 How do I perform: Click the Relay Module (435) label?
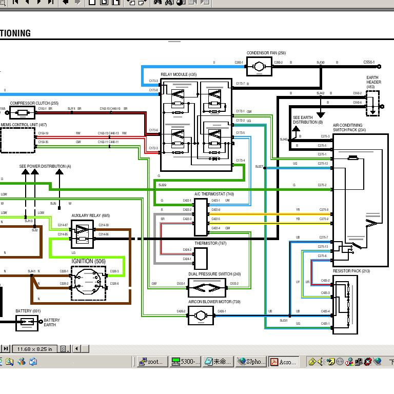click(179, 75)
